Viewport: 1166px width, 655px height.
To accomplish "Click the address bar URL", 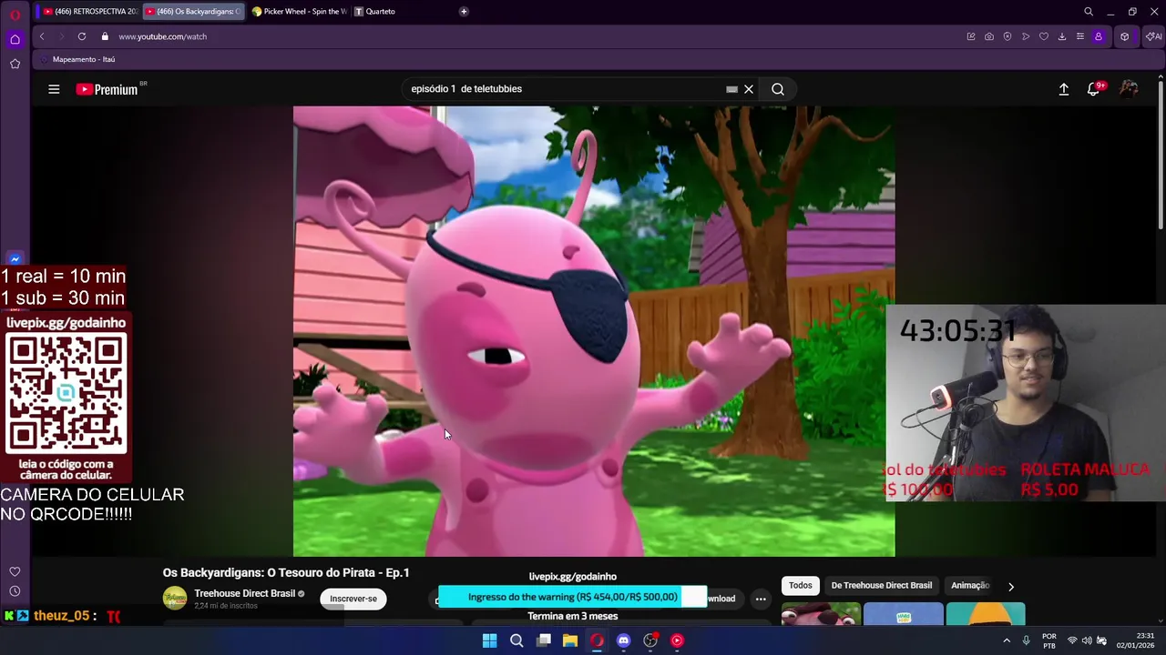I will coord(162,36).
